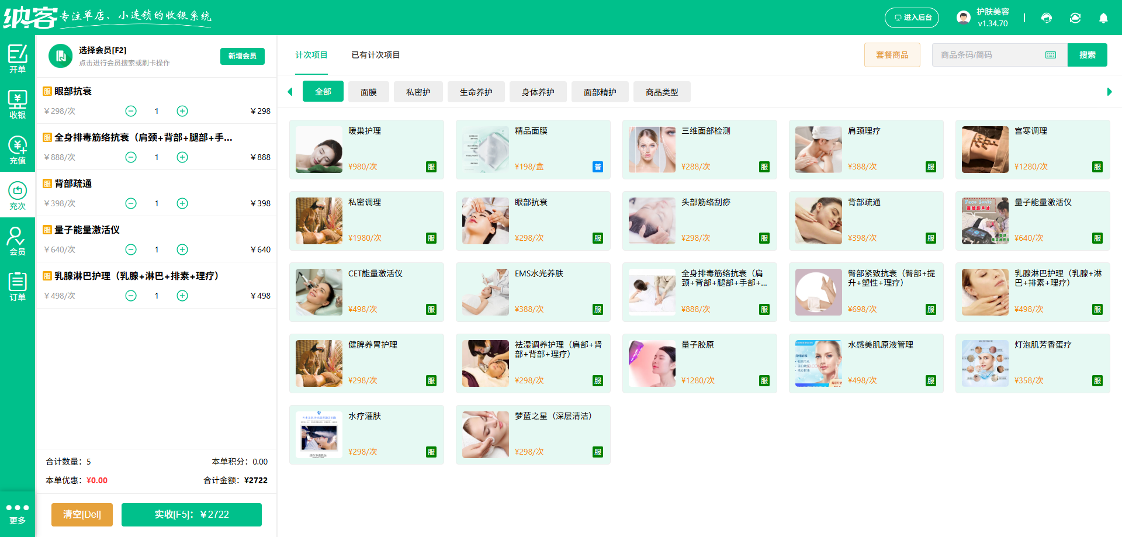The height and width of the screenshot is (537, 1122).
Task: Select the 身体养护 category filter
Action: [538, 92]
